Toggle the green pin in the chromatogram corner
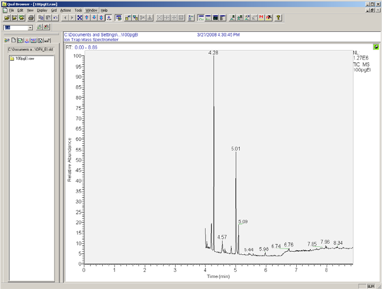This screenshot has height=289, width=382. pos(376,47)
